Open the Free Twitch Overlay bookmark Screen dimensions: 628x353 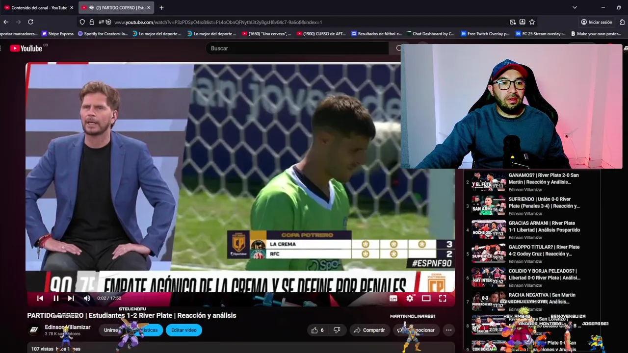pyautogui.click(x=485, y=34)
